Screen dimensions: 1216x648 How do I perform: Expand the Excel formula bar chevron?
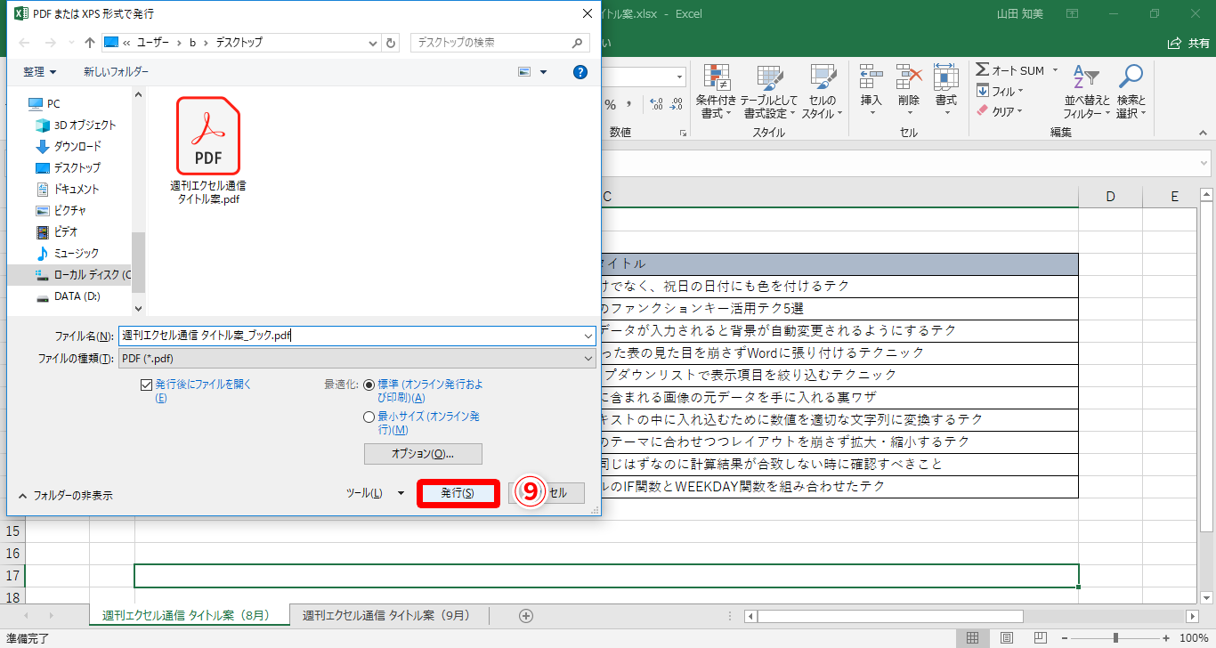point(1204,163)
